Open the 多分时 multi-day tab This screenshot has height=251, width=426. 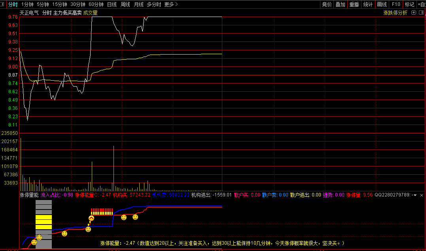(154, 4)
